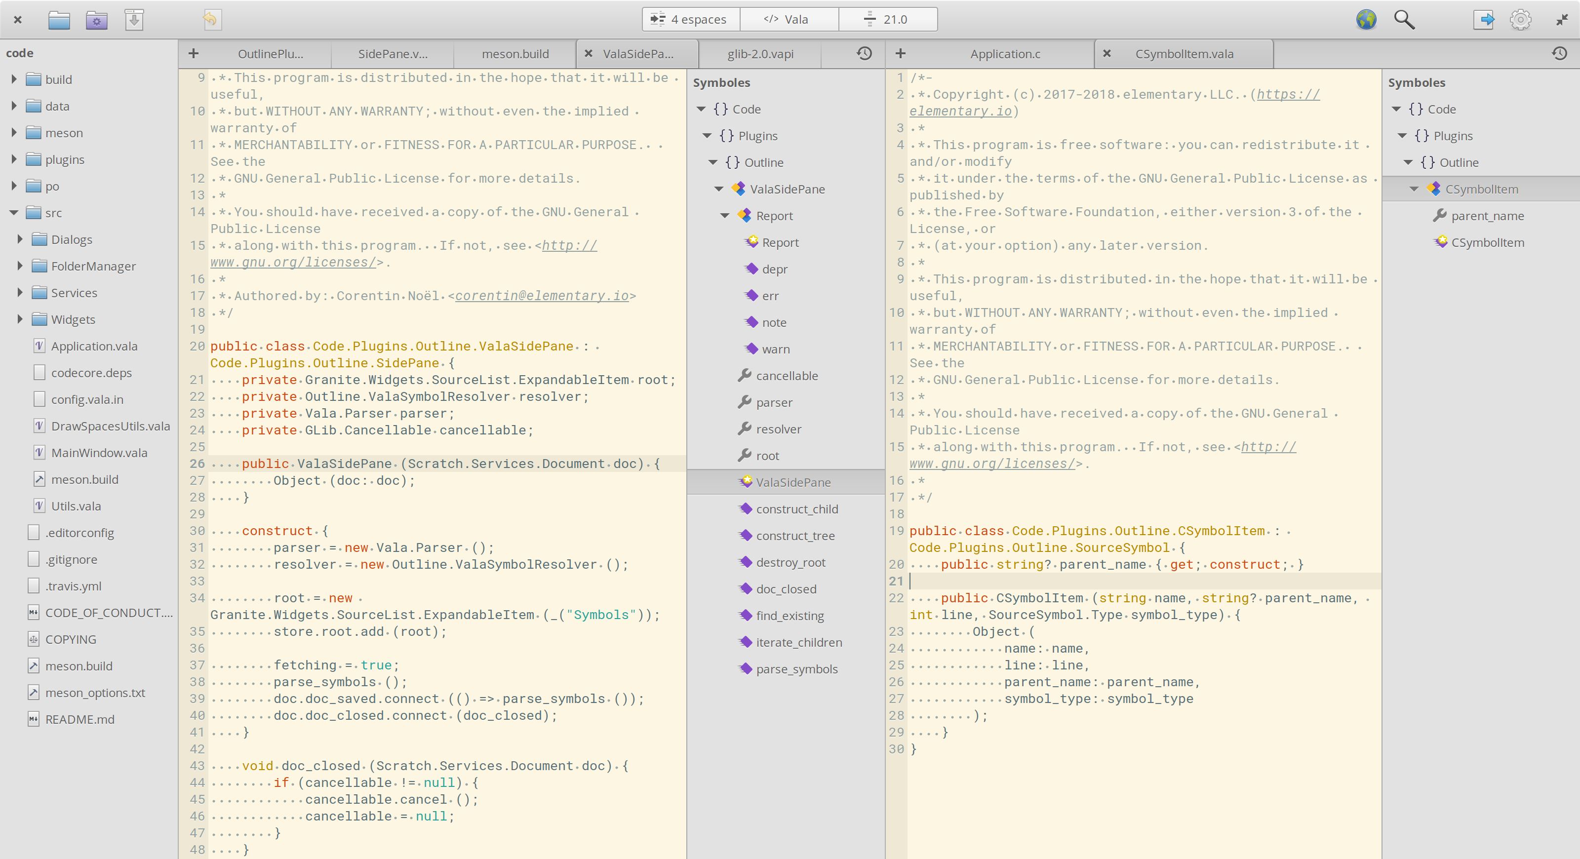Collapse the Report symbol node
Screen dimensions: 1580x859
pos(724,216)
